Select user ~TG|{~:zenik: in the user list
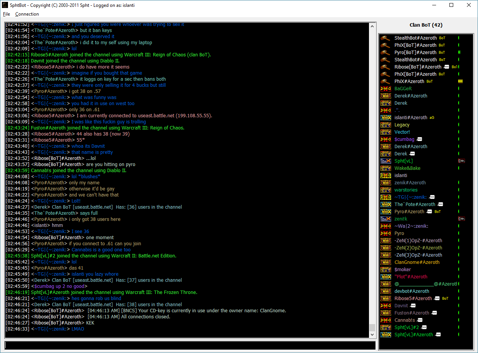 click(x=411, y=197)
